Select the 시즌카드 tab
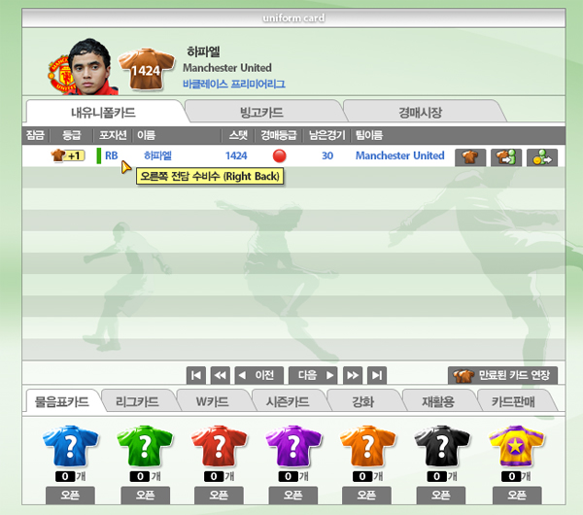Viewport: 583px width, 515px height. coord(288,401)
